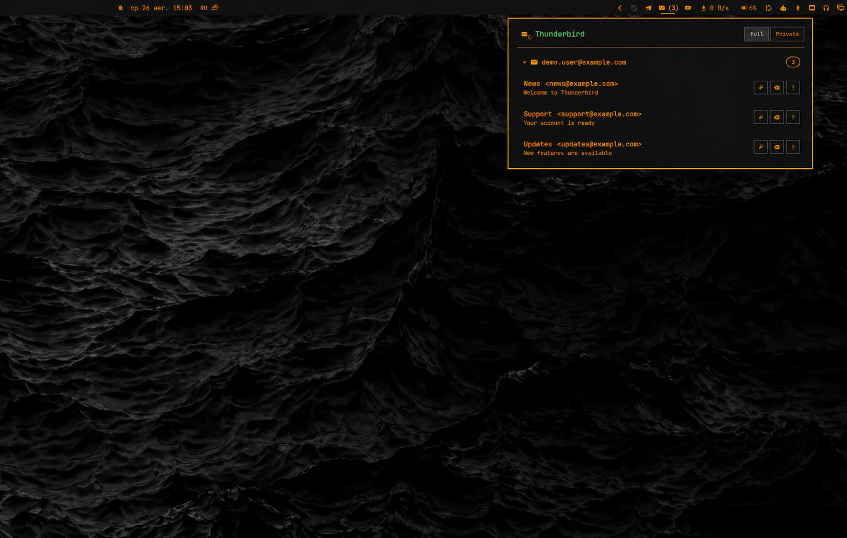Click the date and time display in the bar
847x538 pixels.
[161, 8]
